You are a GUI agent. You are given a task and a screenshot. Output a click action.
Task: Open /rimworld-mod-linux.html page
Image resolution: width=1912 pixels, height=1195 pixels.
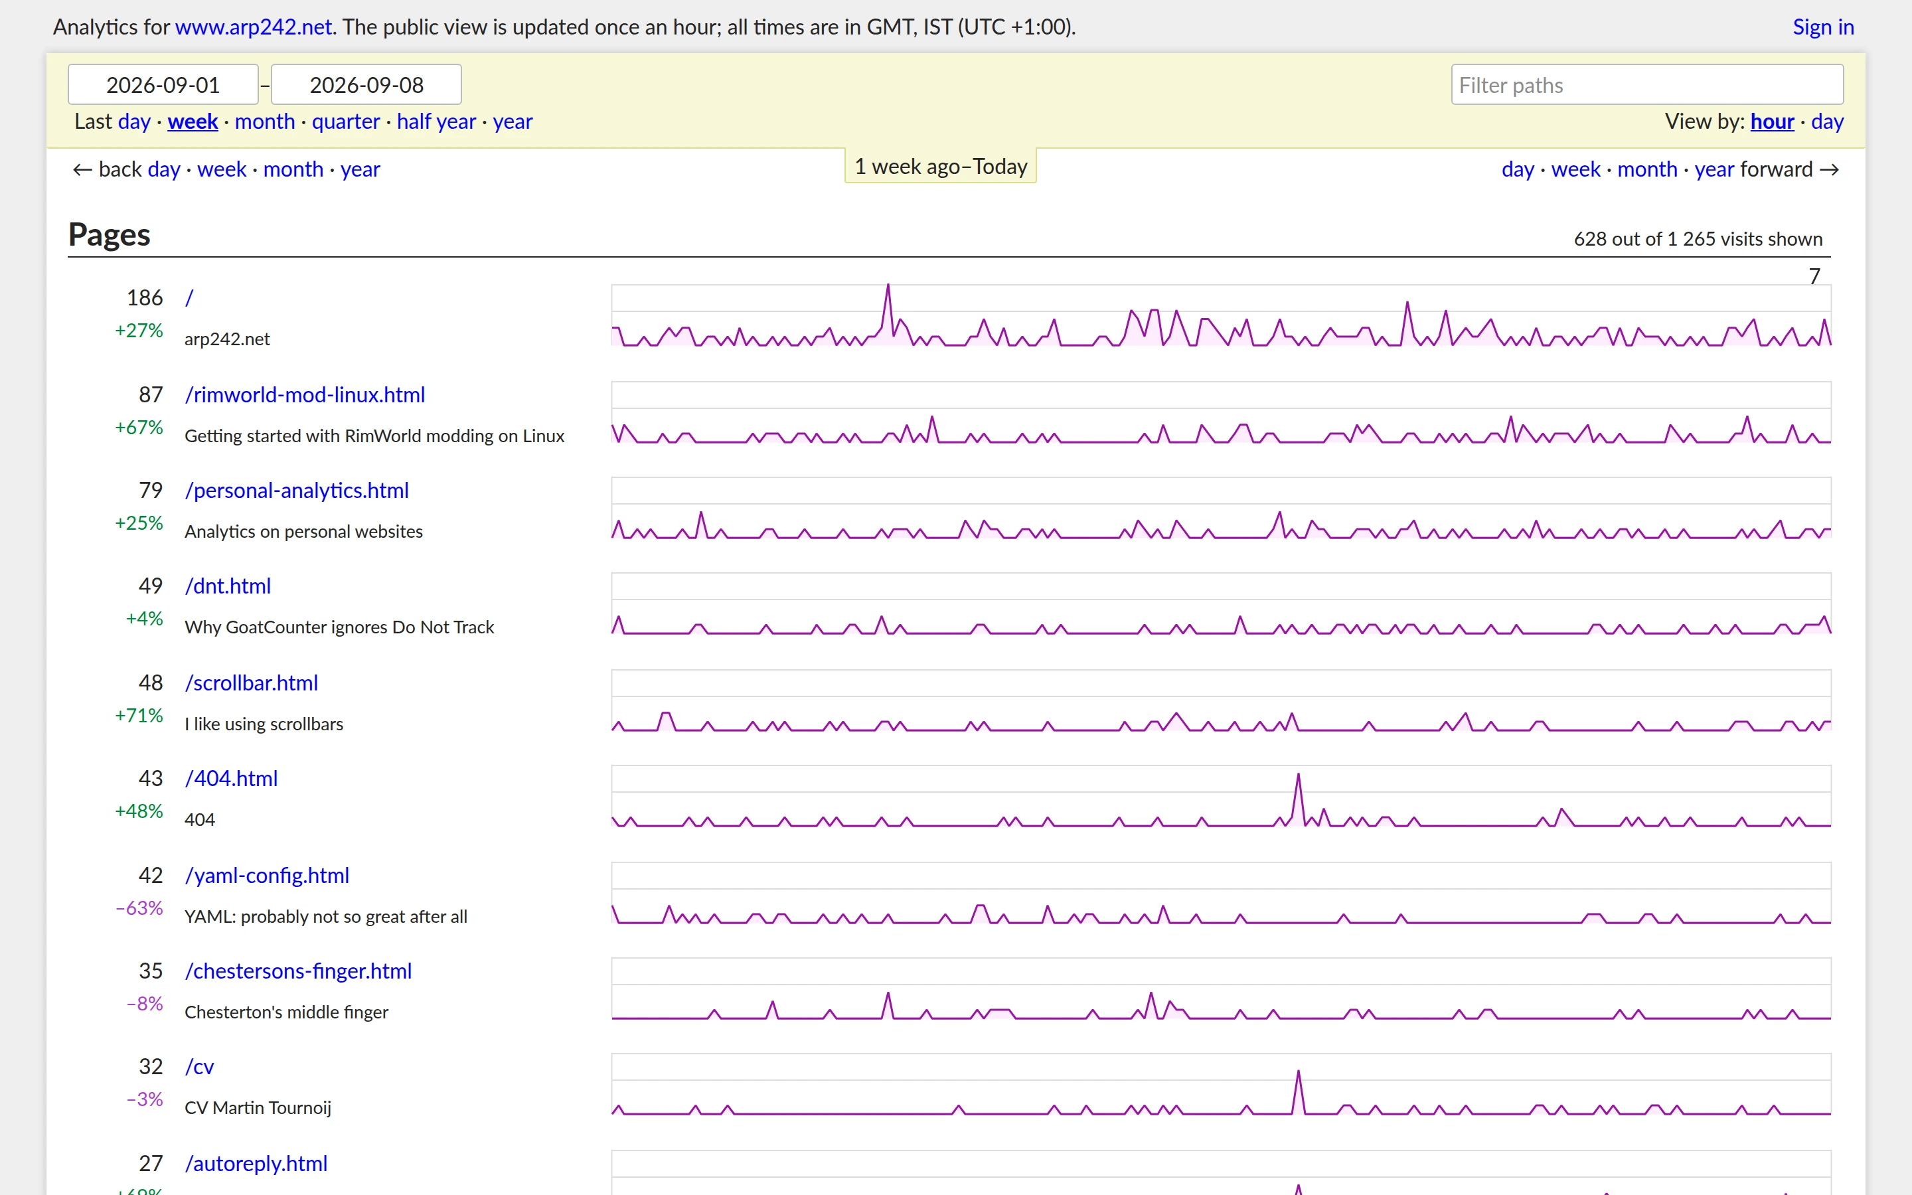(305, 395)
